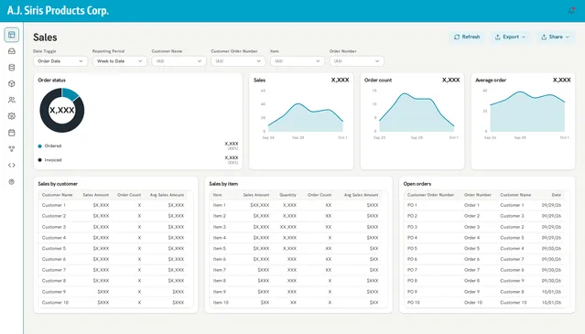Click the blue Ordered donut segment
The image size is (585, 334).
tap(70, 93)
